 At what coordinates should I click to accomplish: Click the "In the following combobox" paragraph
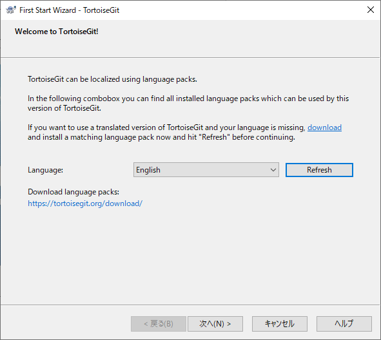pyautogui.click(x=188, y=104)
